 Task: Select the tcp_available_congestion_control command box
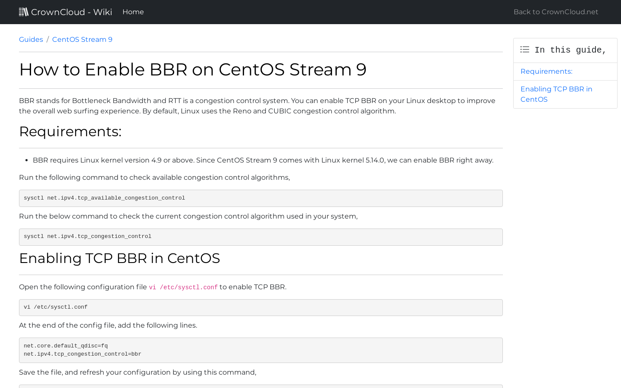[260, 198]
